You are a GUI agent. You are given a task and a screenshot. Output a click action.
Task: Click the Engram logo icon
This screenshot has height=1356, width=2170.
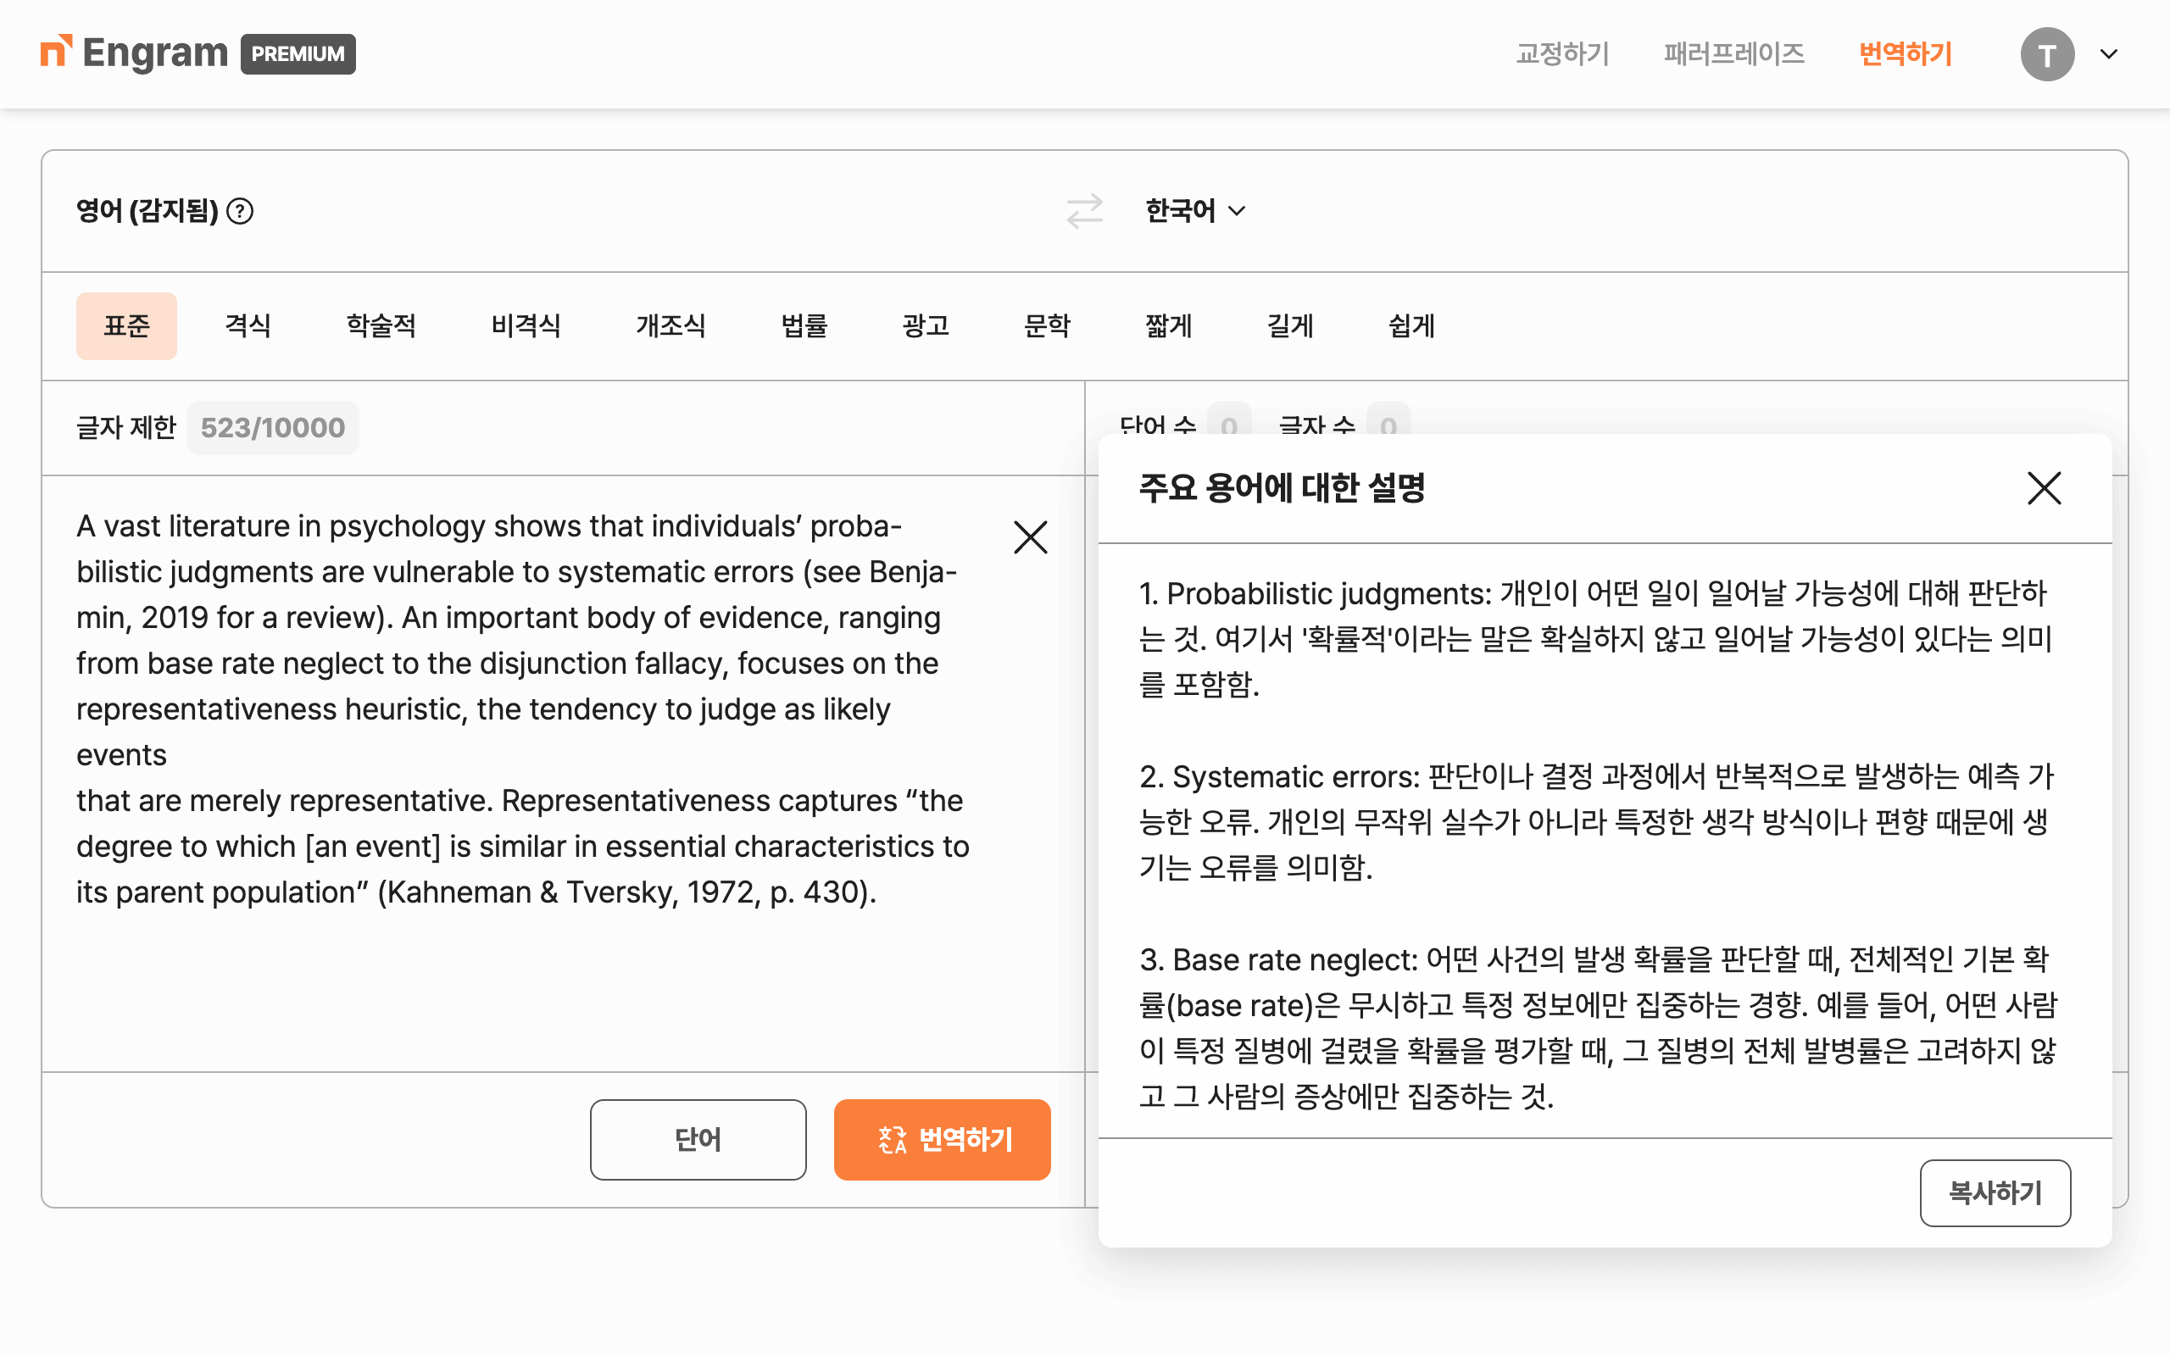tap(56, 51)
